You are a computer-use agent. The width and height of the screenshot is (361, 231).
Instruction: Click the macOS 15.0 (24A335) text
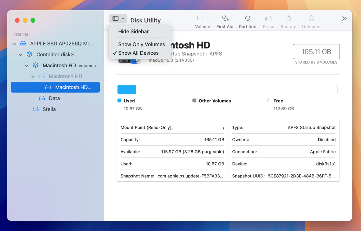coord(171,60)
